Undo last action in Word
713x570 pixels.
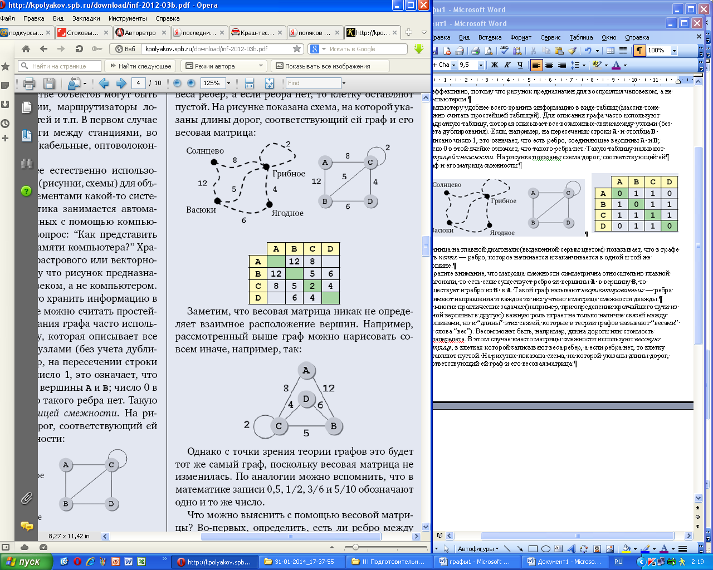(x=588, y=51)
